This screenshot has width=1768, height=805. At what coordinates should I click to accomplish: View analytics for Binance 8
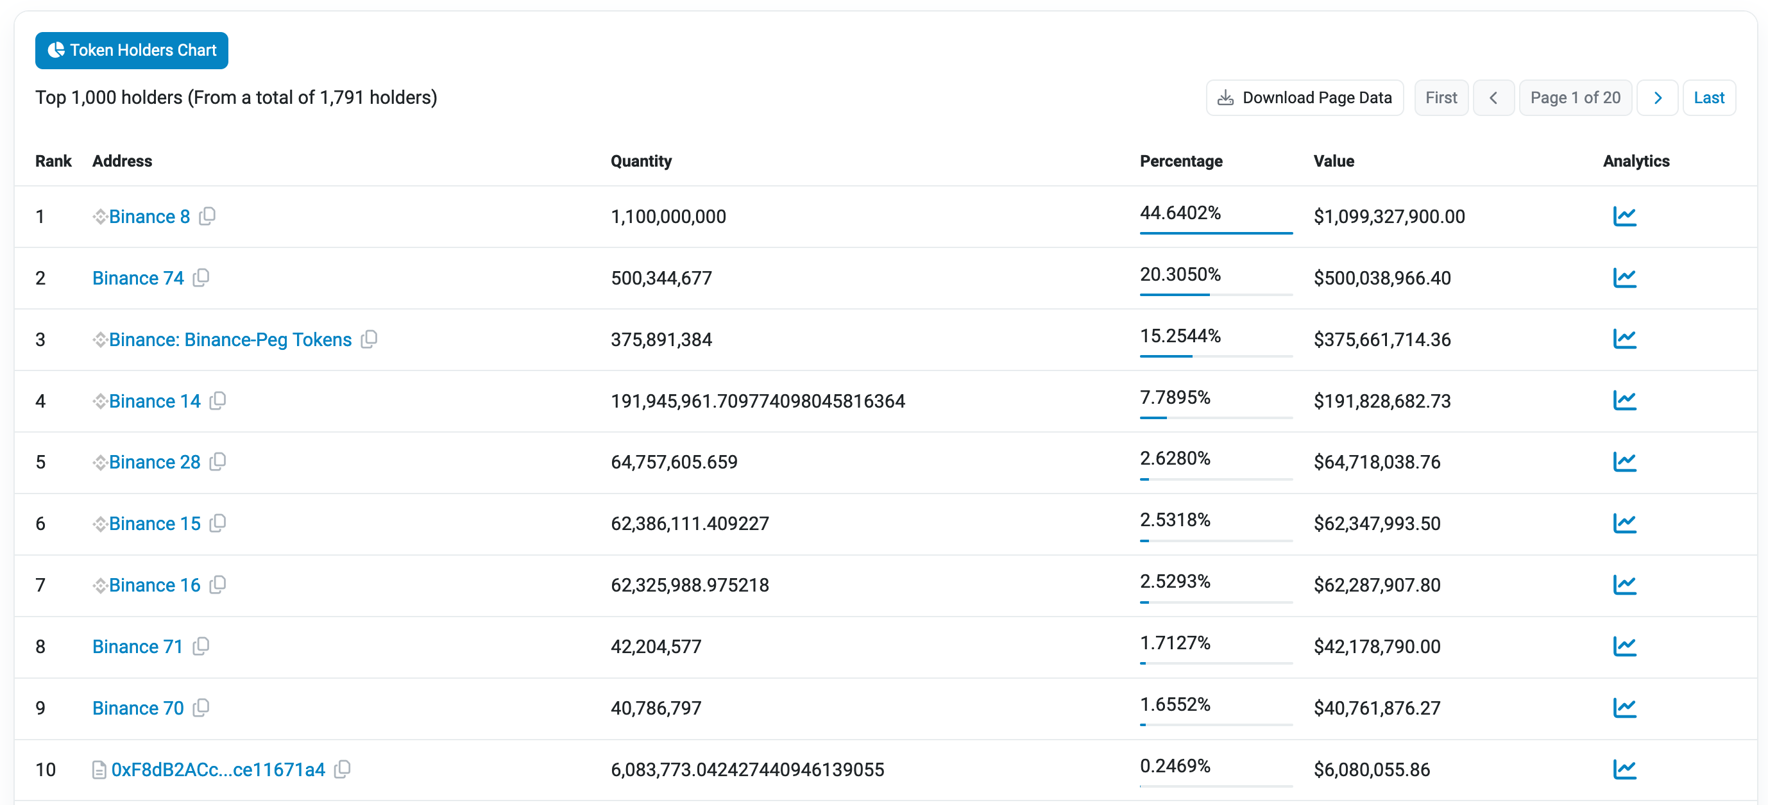pos(1624,217)
